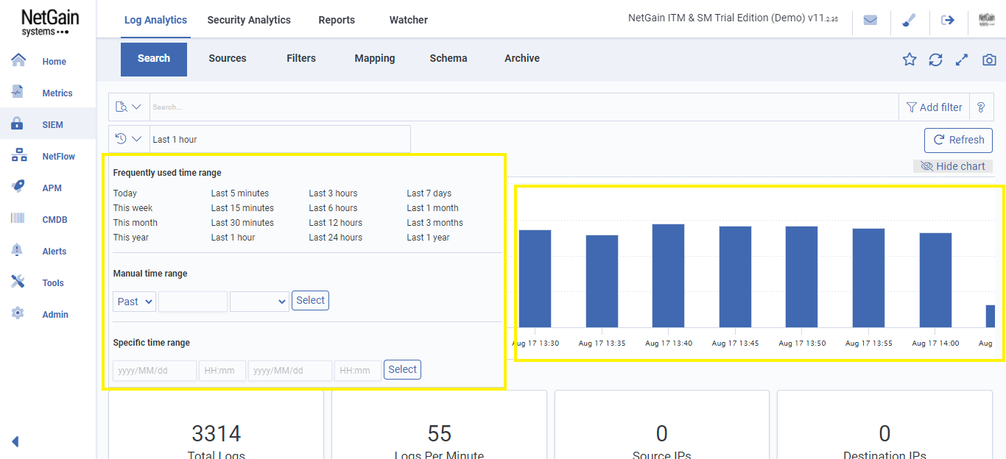Image resolution: width=1006 pixels, height=459 pixels.
Task: Choose Last 3 hours range
Action: pos(333,193)
